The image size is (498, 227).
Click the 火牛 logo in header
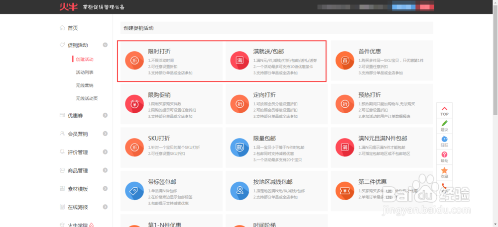tap(68, 6)
